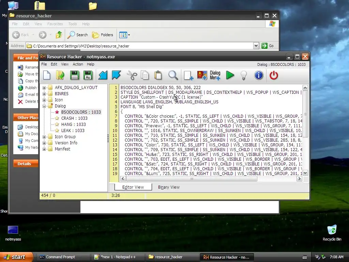Expand the Icon tree node

[x=44, y=100]
